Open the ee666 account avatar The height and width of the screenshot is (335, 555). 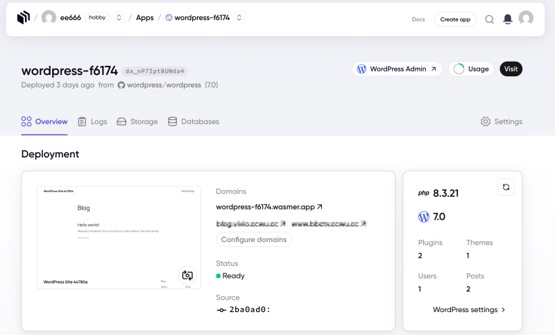pyautogui.click(x=49, y=17)
